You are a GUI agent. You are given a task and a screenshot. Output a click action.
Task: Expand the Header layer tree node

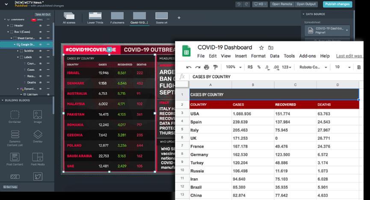tap(8, 26)
